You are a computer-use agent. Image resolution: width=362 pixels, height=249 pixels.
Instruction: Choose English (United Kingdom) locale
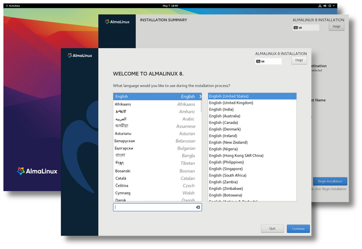(x=231, y=103)
